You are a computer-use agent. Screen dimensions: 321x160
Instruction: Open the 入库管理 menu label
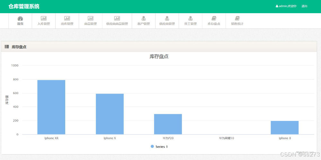tap(44, 24)
